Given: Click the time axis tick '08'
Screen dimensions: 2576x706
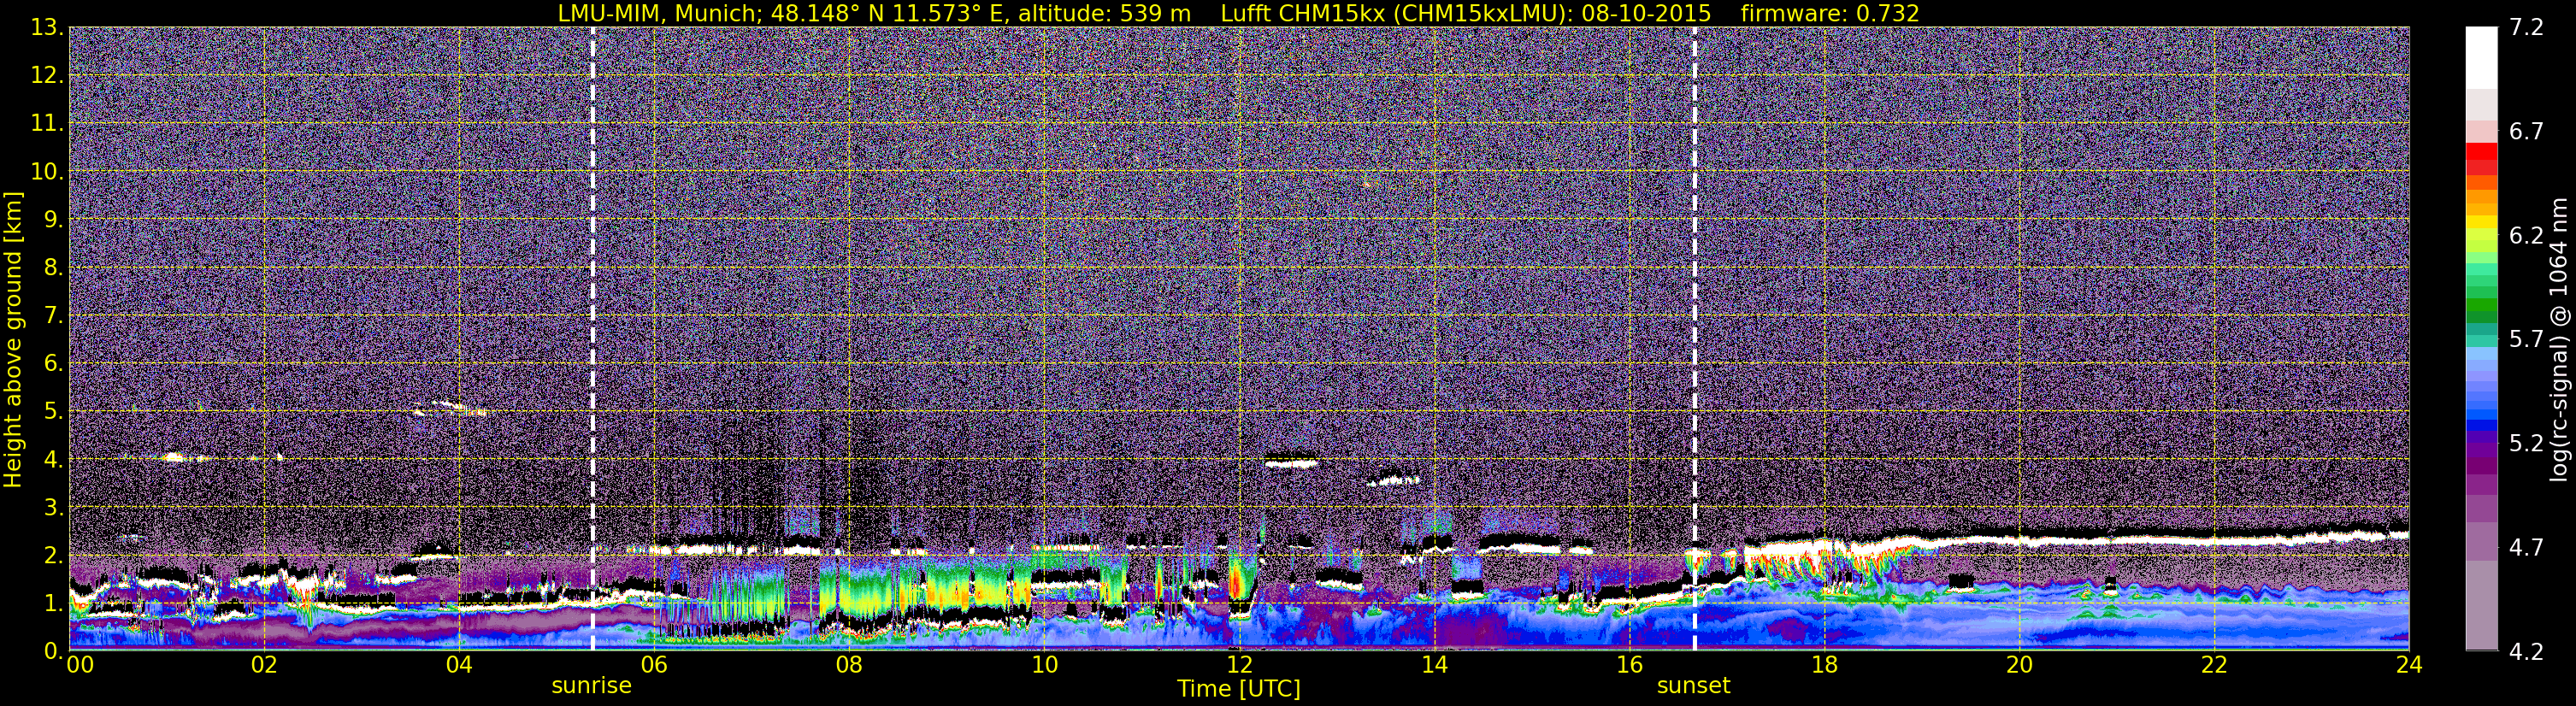Looking at the screenshot, I should click(x=849, y=665).
